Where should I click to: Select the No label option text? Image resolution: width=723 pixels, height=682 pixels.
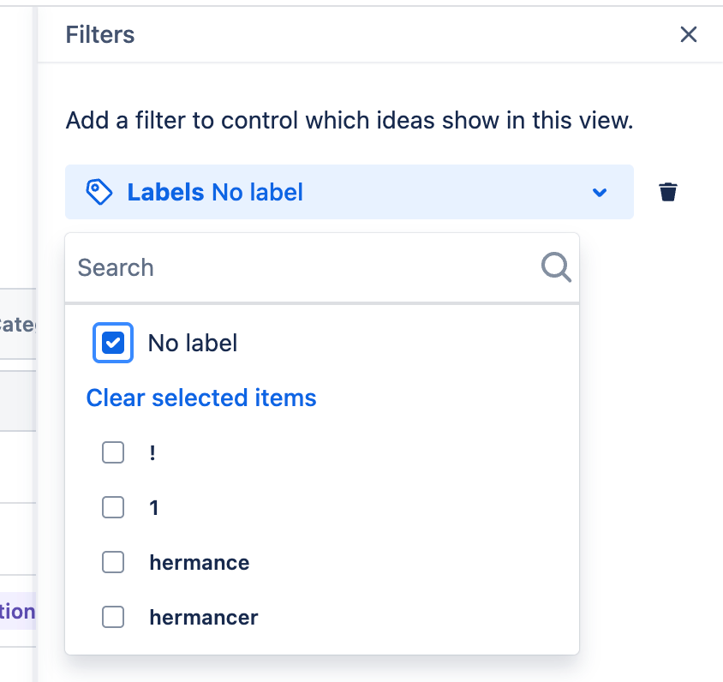pyautogui.click(x=193, y=344)
